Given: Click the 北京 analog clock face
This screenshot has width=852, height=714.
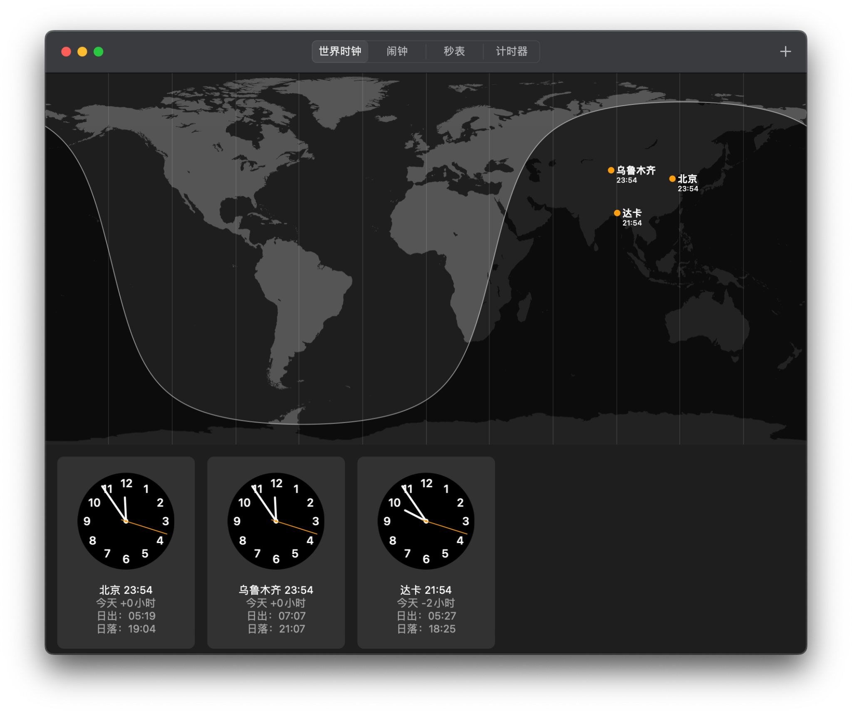Looking at the screenshot, I should point(126,521).
